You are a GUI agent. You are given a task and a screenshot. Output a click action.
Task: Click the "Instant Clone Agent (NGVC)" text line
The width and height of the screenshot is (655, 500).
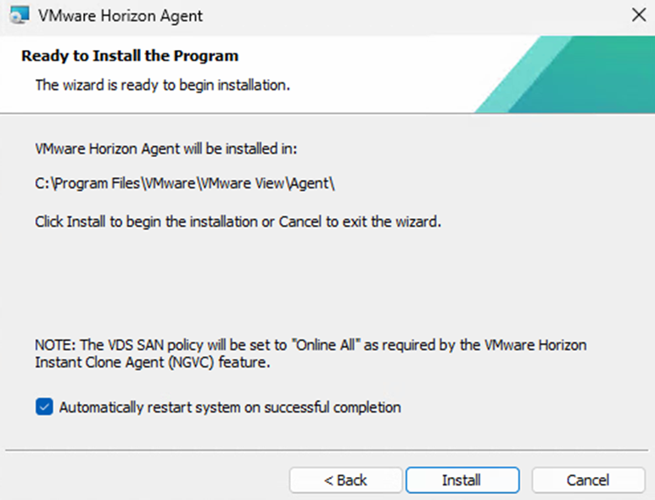pos(154,362)
